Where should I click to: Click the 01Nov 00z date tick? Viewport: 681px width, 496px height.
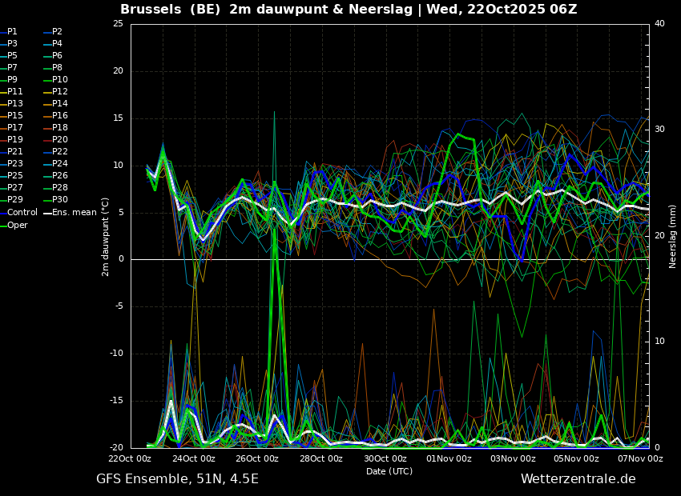(449, 459)
